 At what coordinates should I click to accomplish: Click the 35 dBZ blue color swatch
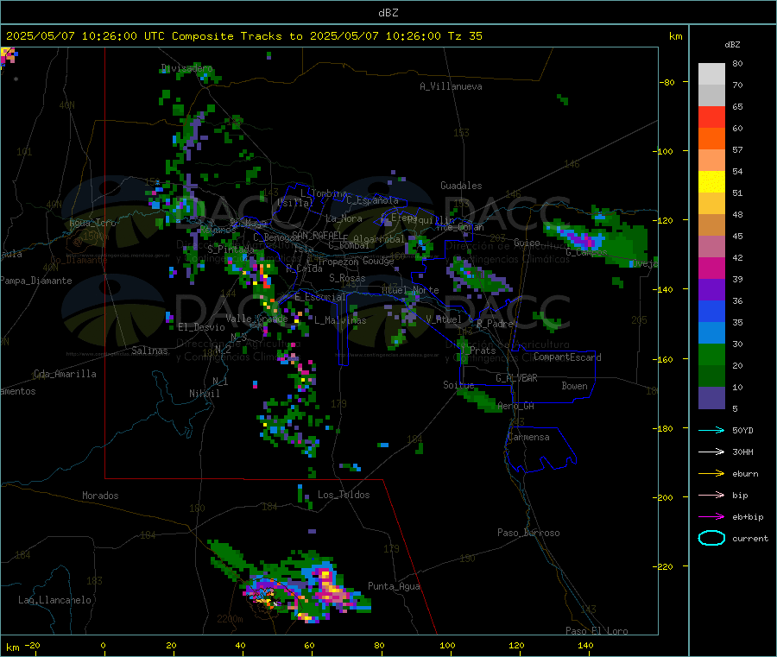(711, 311)
